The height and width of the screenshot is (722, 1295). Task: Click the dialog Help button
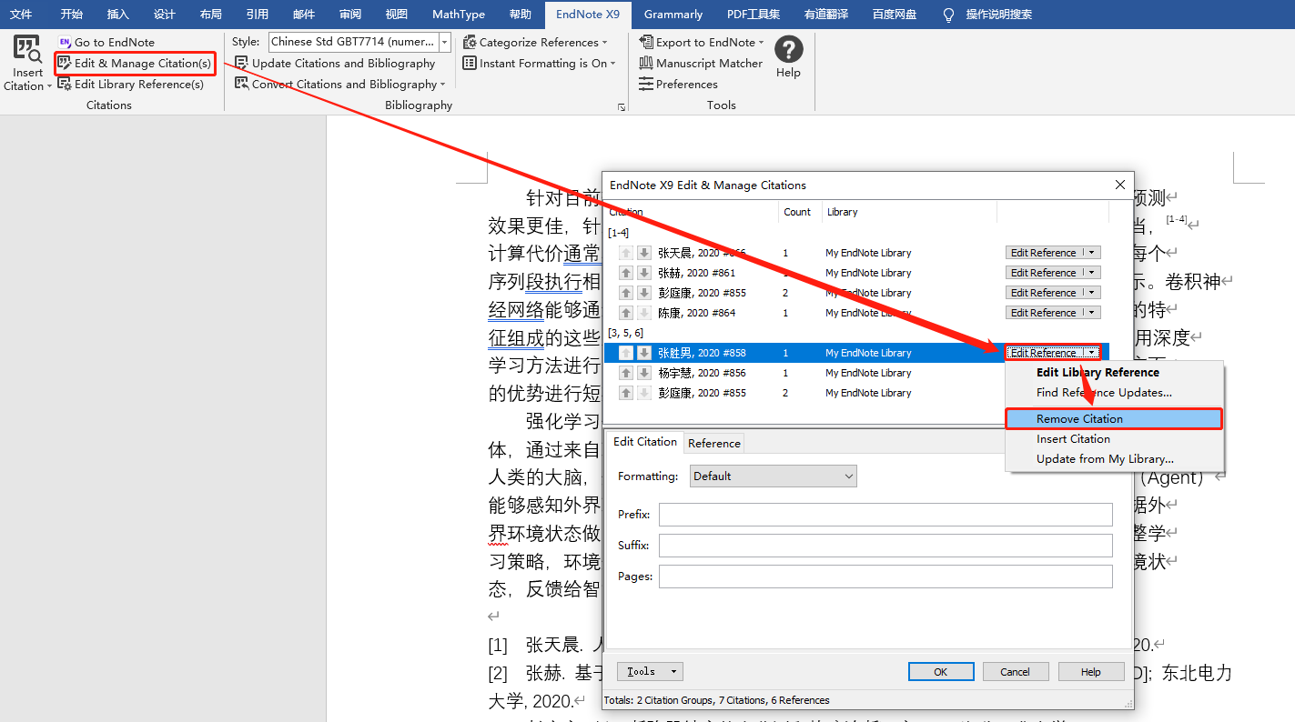pos(1091,672)
